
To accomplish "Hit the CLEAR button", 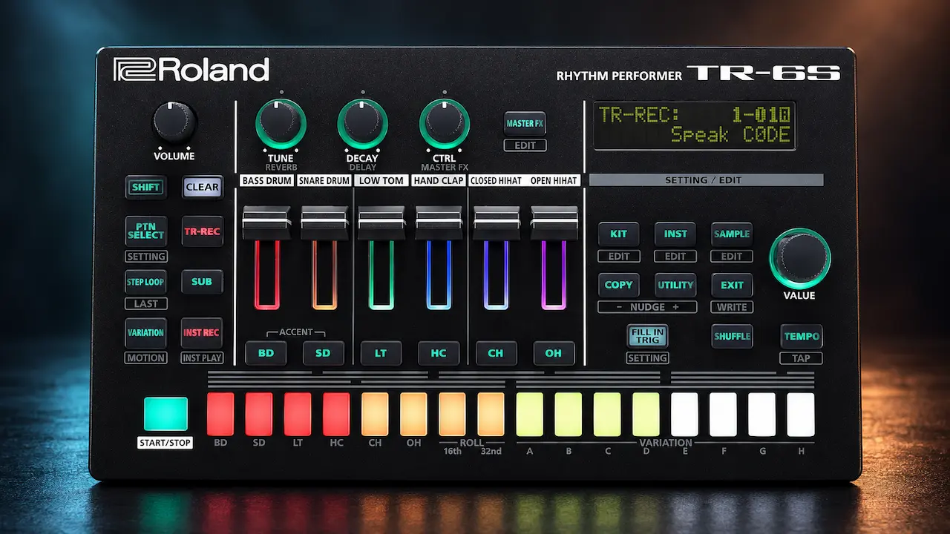I will 202,187.
